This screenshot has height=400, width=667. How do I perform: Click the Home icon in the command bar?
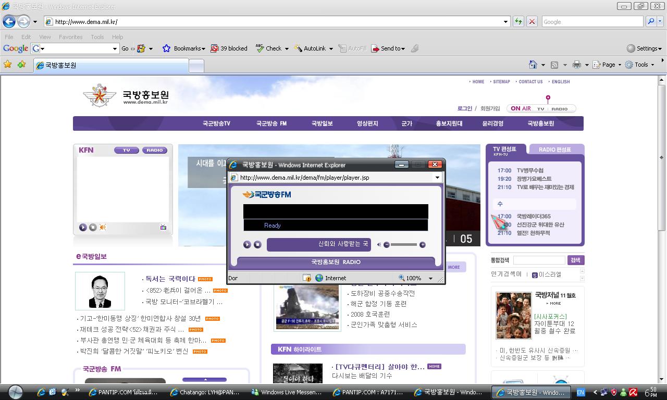(x=533, y=65)
